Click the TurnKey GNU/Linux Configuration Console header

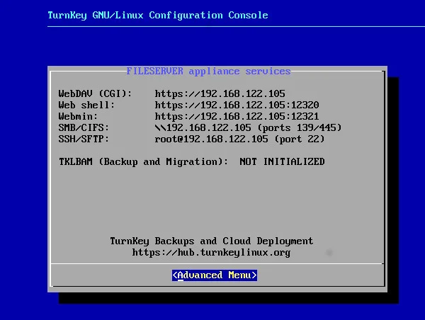[x=157, y=15]
